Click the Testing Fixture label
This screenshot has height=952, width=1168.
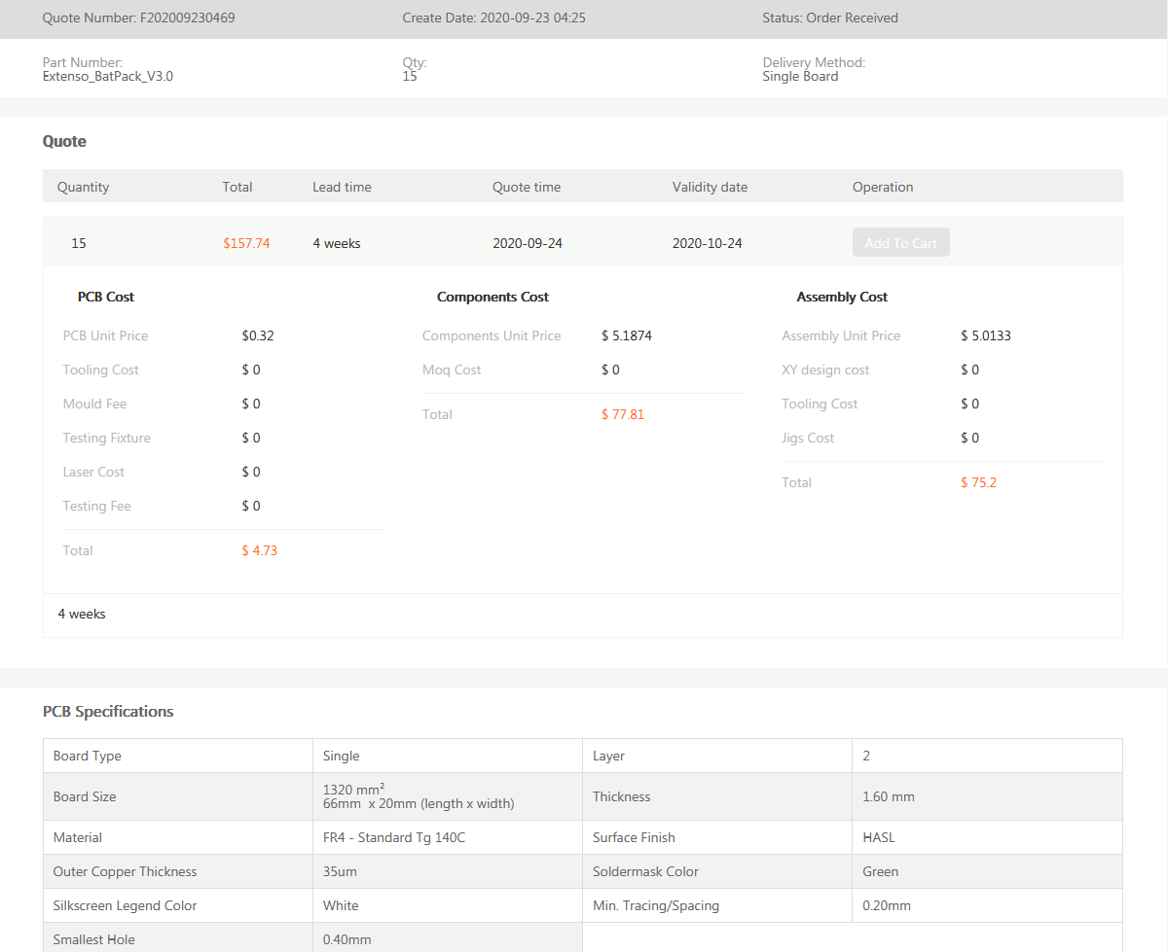tap(107, 438)
